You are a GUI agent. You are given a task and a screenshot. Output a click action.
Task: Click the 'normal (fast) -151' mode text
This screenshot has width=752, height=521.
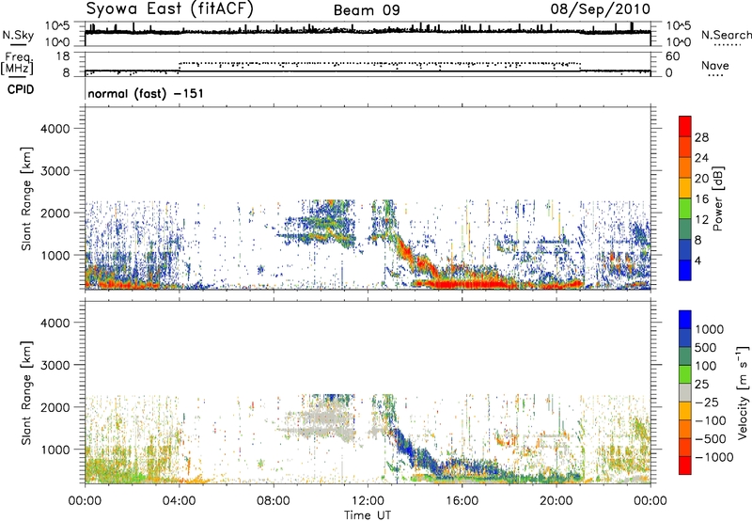point(146,93)
